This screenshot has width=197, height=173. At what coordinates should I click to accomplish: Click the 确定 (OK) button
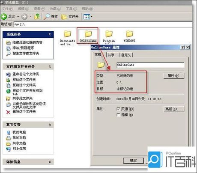(134, 161)
